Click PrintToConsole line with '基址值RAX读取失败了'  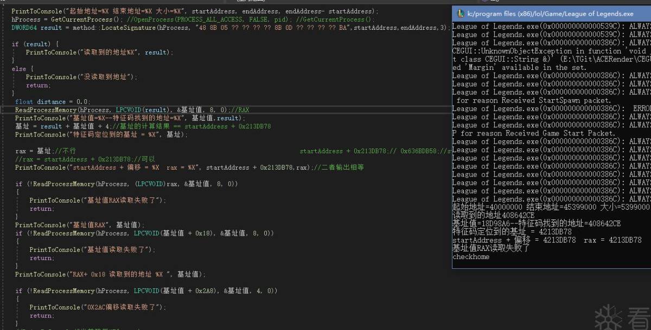(x=98, y=200)
